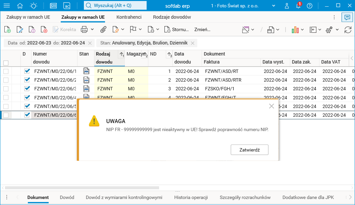Toggle the select-all checkbox in table header

(x=6, y=63)
